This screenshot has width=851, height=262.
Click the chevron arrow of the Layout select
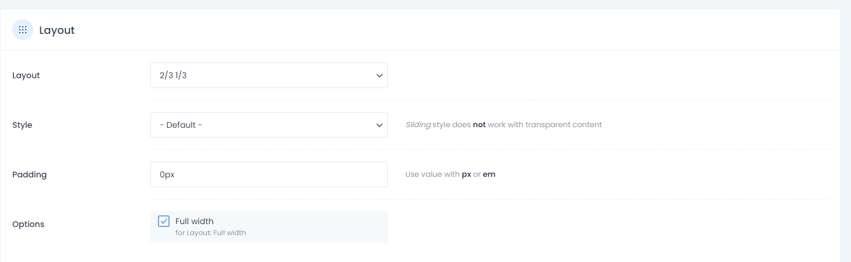tap(379, 76)
